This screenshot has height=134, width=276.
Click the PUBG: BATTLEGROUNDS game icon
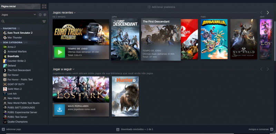5,108
